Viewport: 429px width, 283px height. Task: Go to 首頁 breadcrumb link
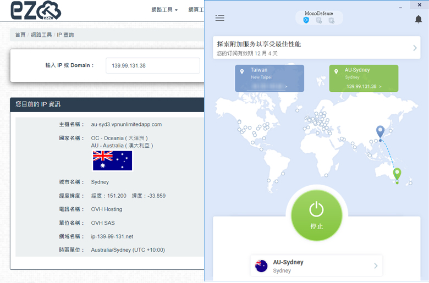coord(20,35)
